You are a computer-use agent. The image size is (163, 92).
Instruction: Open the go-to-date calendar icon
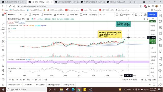46,80
